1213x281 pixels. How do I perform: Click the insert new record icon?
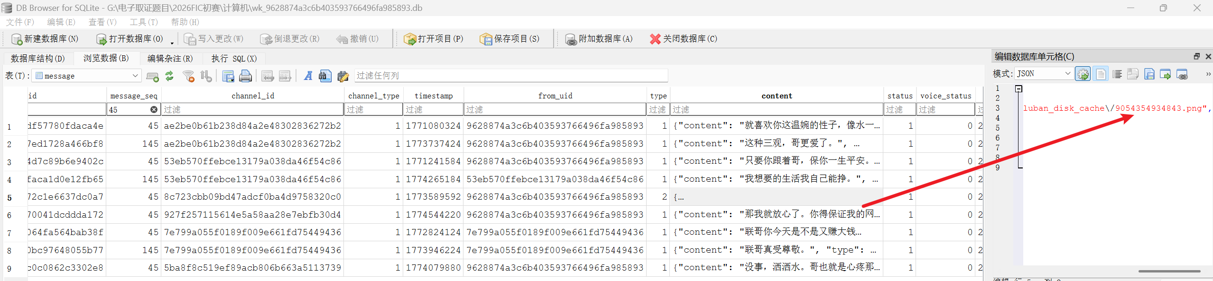click(152, 76)
